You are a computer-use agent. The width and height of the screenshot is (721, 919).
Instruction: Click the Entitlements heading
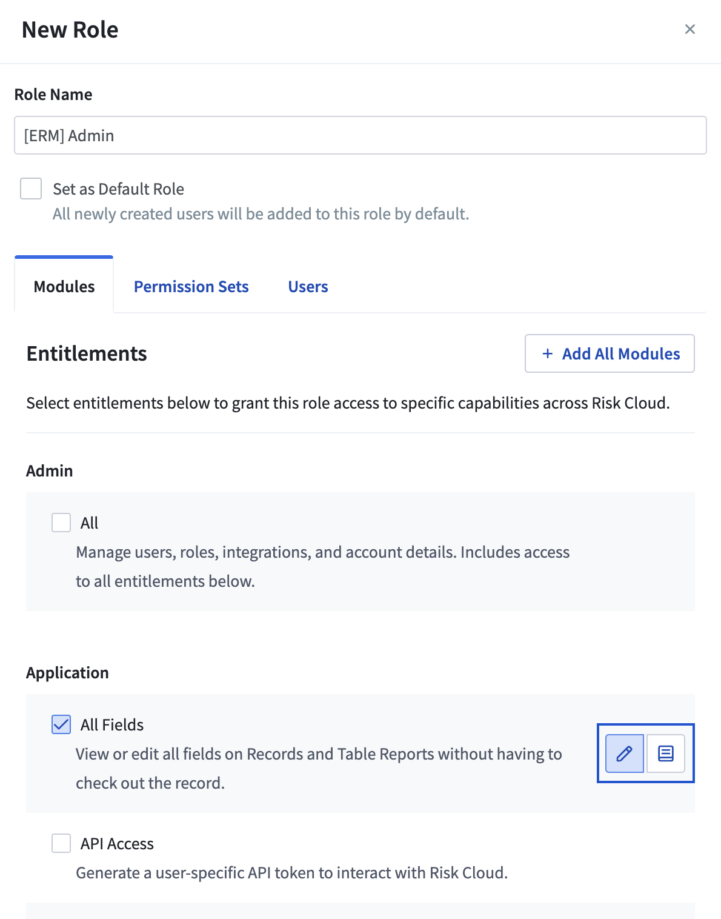tap(87, 353)
